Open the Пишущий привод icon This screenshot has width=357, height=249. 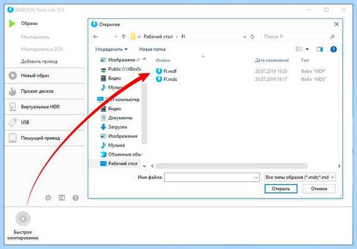tap(12, 138)
